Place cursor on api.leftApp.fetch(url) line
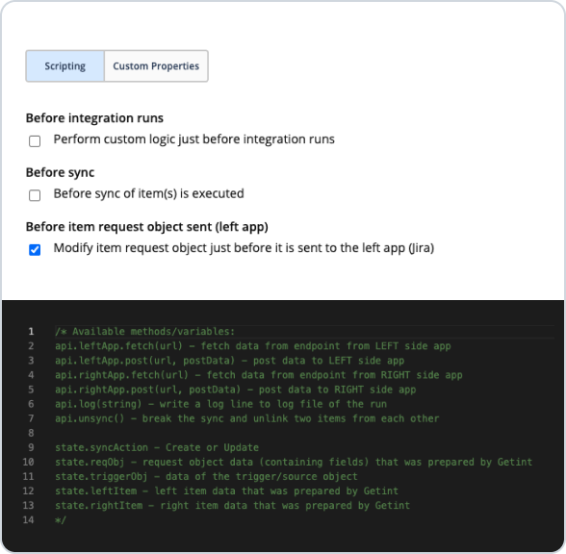 pyautogui.click(x=252, y=346)
